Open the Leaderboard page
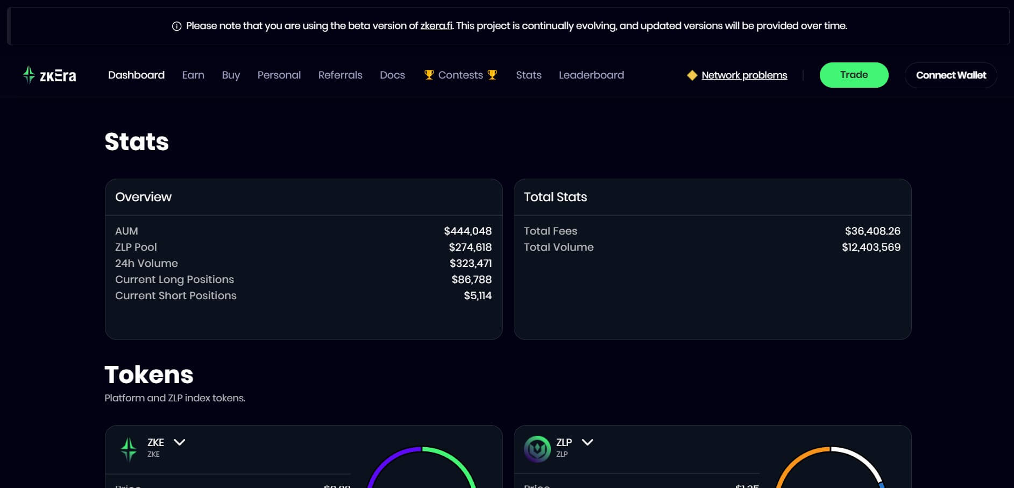Image resolution: width=1014 pixels, height=488 pixels. pos(591,75)
